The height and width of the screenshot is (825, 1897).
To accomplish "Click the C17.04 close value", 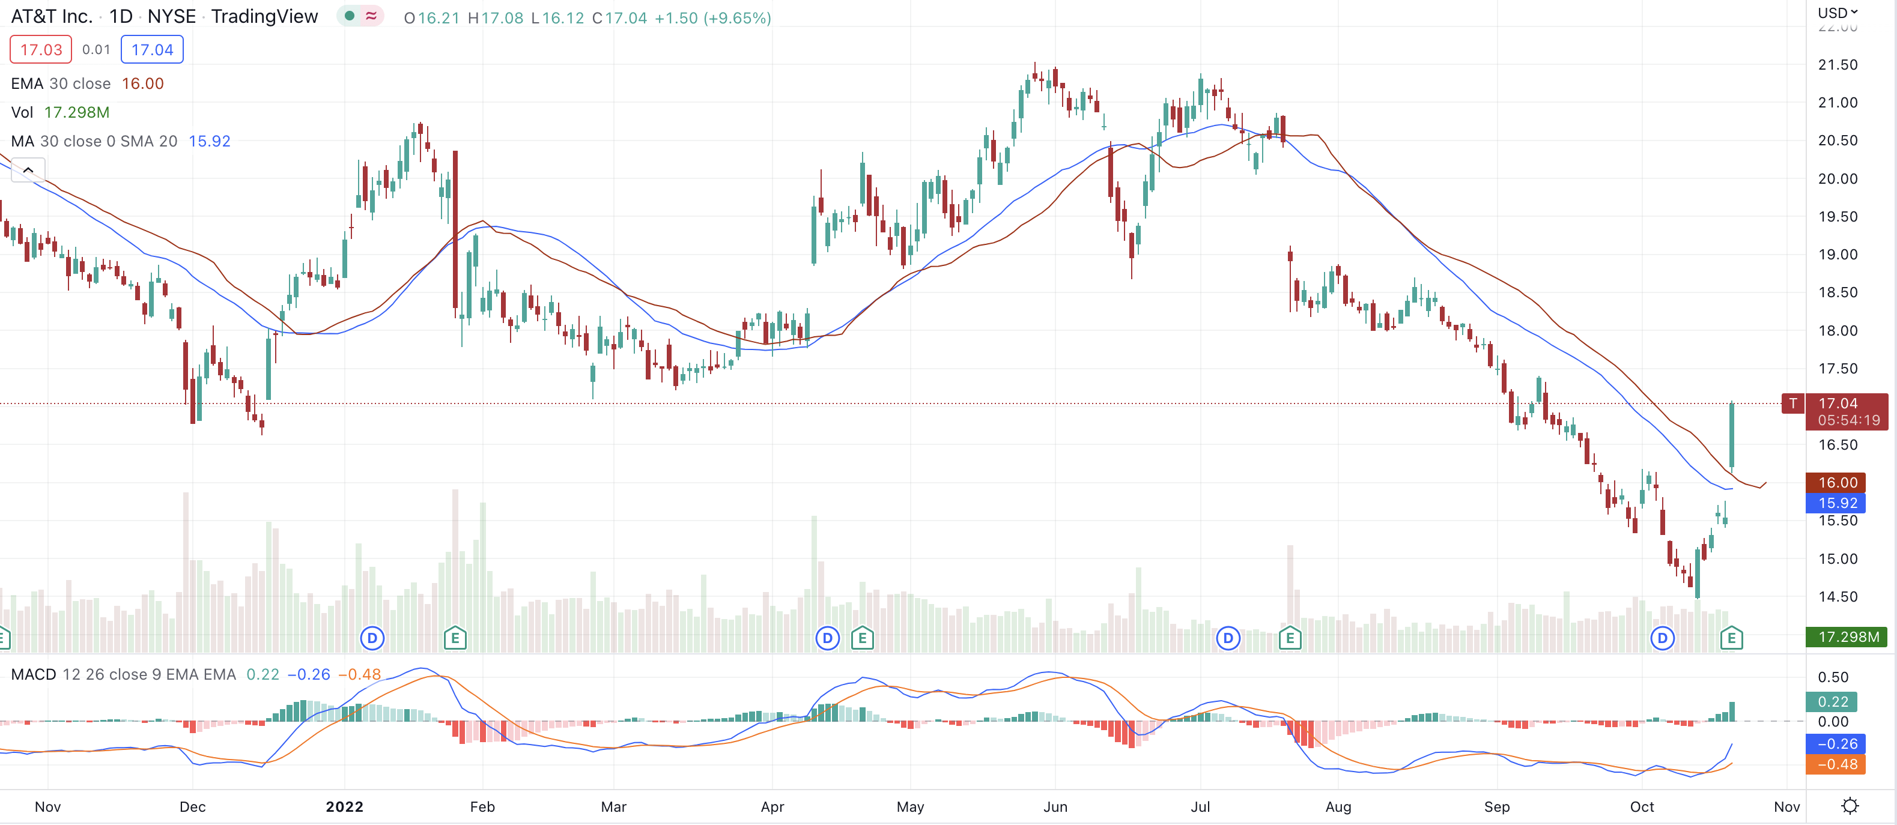I will pos(619,17).
